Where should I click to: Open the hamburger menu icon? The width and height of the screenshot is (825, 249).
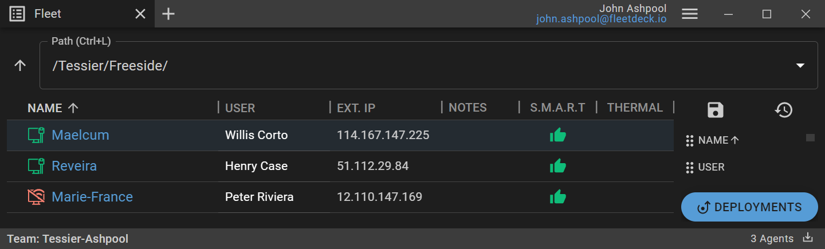pos(689,14)
